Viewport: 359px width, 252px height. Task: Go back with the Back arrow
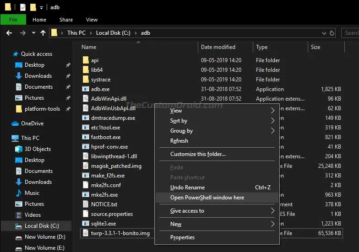click(x=9, y=33)
